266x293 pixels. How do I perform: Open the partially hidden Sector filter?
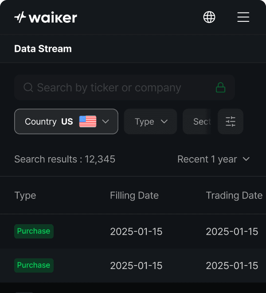(200, 122)
